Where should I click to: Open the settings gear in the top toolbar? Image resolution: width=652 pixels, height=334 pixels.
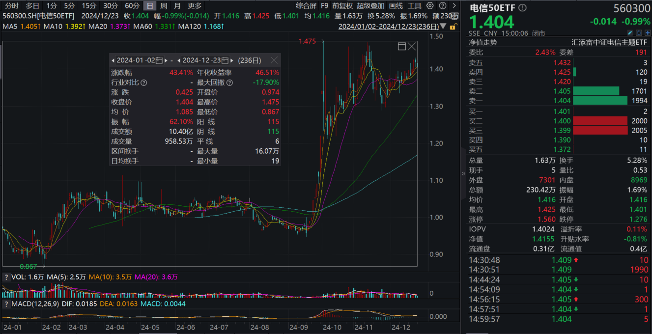click(x=429, y=6)
